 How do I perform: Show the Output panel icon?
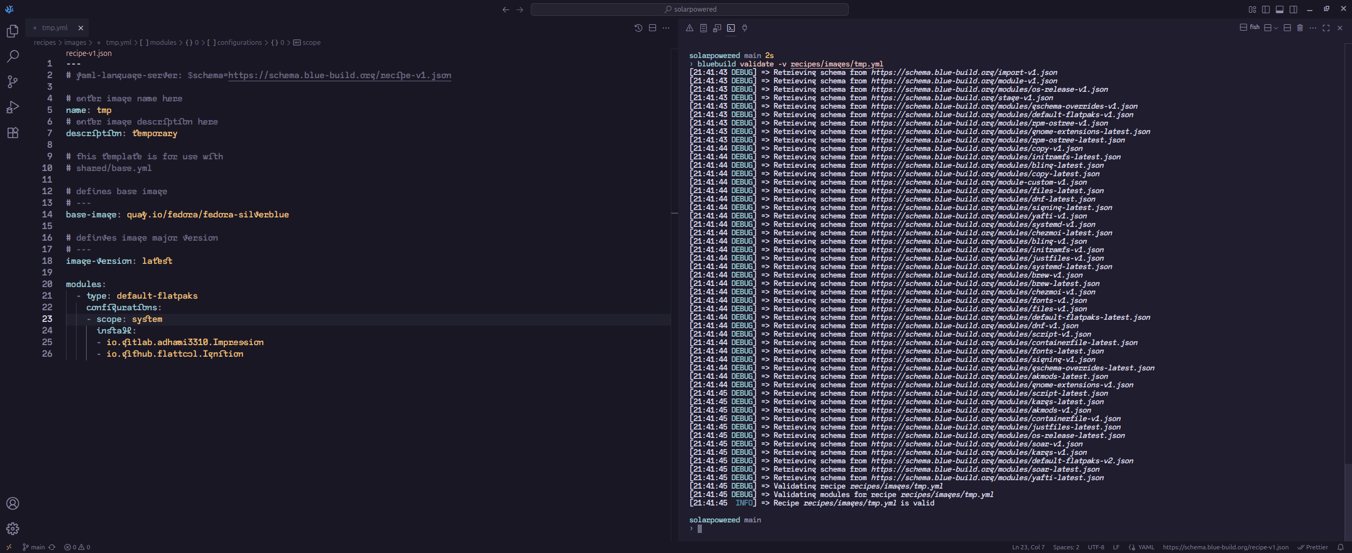703,28
